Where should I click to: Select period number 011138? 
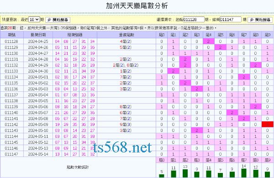[x=11, y=101]
